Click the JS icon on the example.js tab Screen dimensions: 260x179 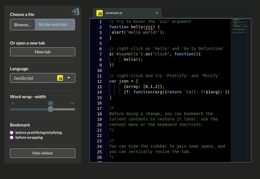click(x=99, y=13)
